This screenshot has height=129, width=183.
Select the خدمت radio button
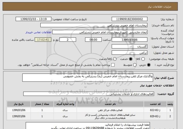131,59
